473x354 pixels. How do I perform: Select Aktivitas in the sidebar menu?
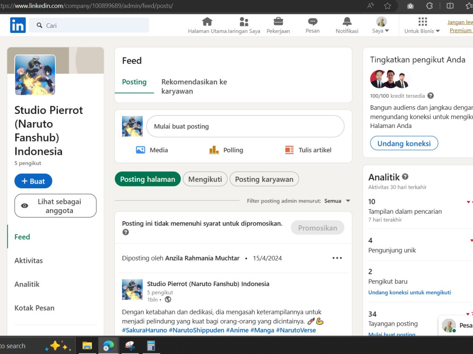pyautogui.click(x=29, y=261)
